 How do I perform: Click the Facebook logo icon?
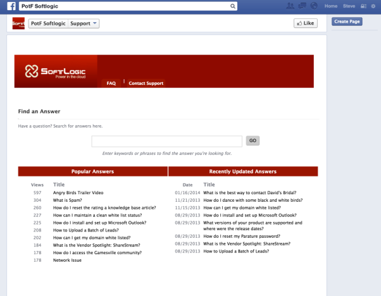coord(11,6)
